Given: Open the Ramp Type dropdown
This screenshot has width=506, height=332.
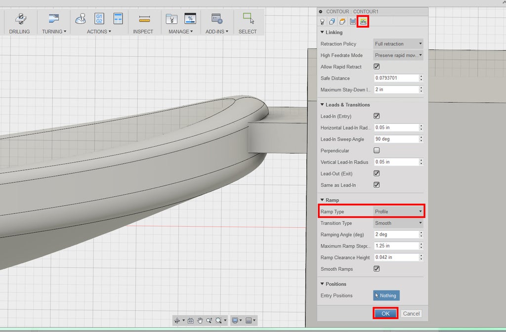Looking at the screenshot, I should tap(398, 211).
